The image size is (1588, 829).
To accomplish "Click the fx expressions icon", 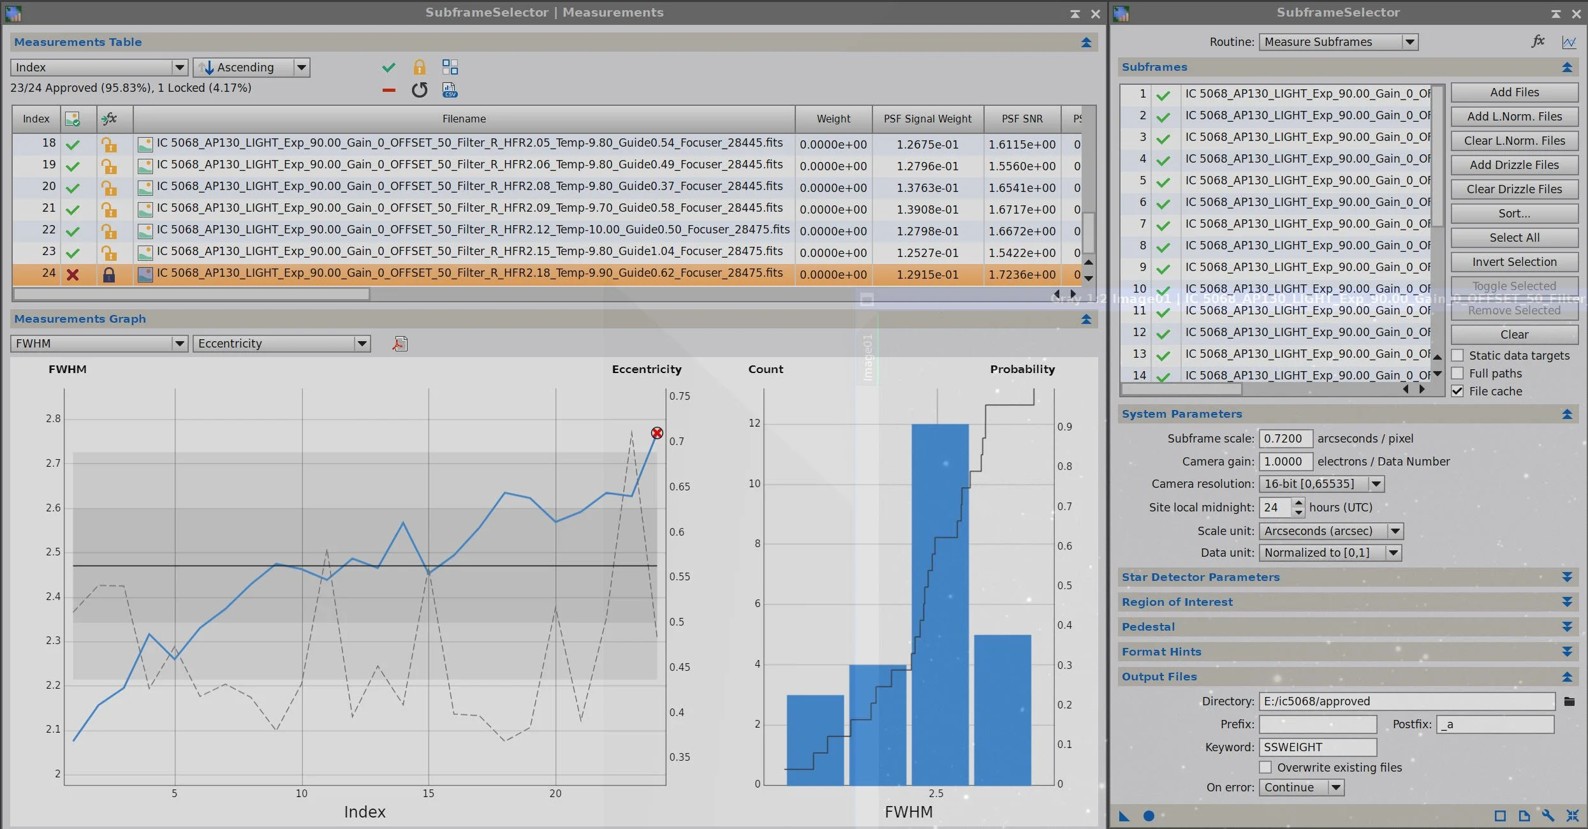I will tap(1538, 41).
